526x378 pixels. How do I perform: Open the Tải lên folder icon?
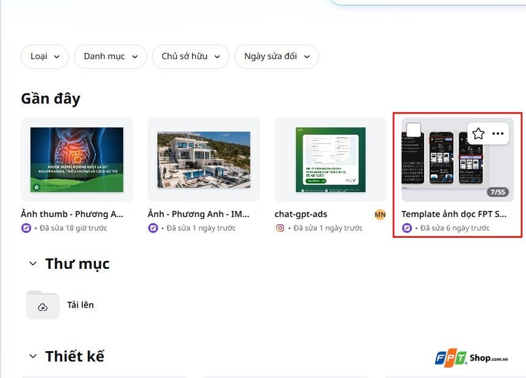(43, 305)
